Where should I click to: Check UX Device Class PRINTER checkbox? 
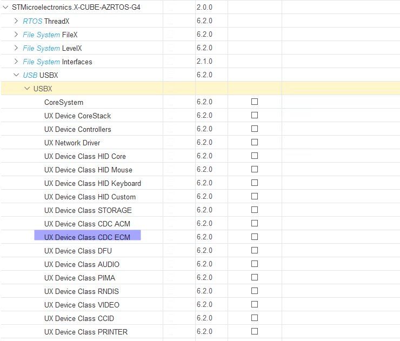point(255,331)
